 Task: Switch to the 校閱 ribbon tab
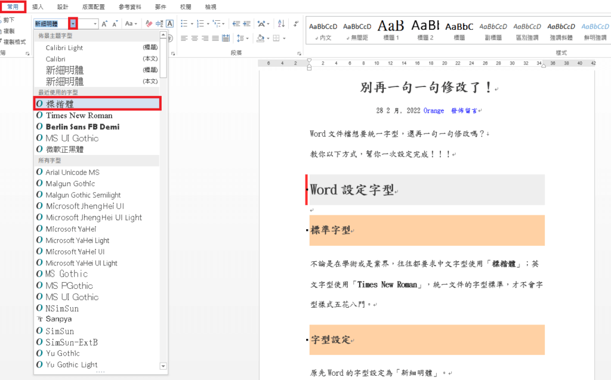pos(184,7)
